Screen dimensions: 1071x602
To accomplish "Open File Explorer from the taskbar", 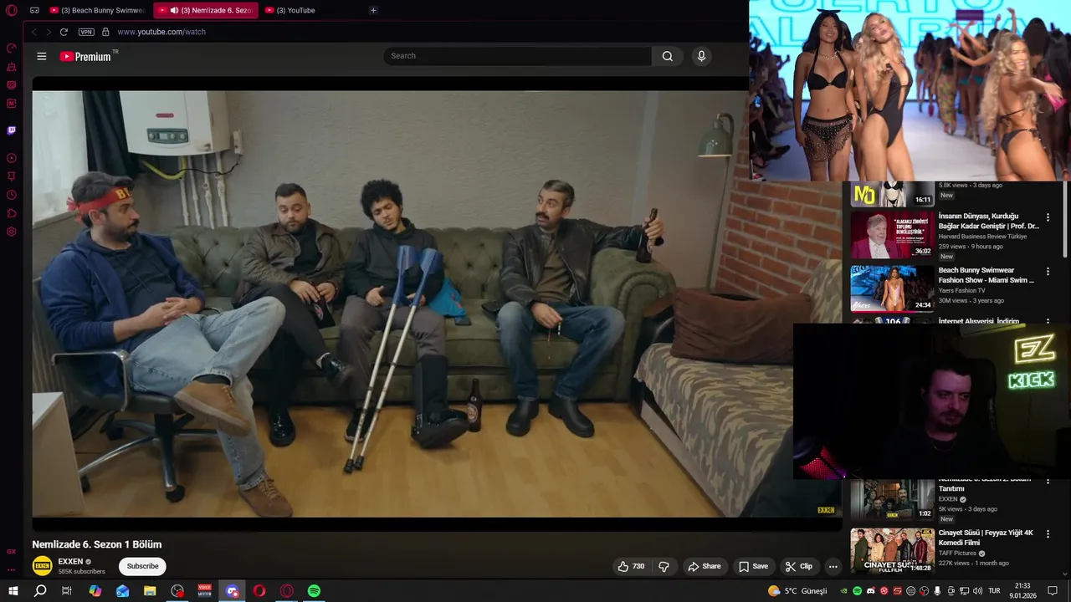I will pos(150,591).
